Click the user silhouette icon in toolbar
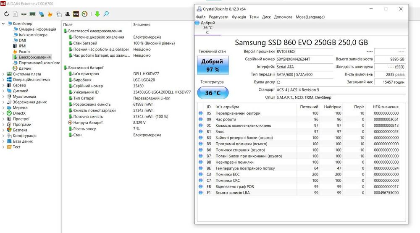 point(68,14)
